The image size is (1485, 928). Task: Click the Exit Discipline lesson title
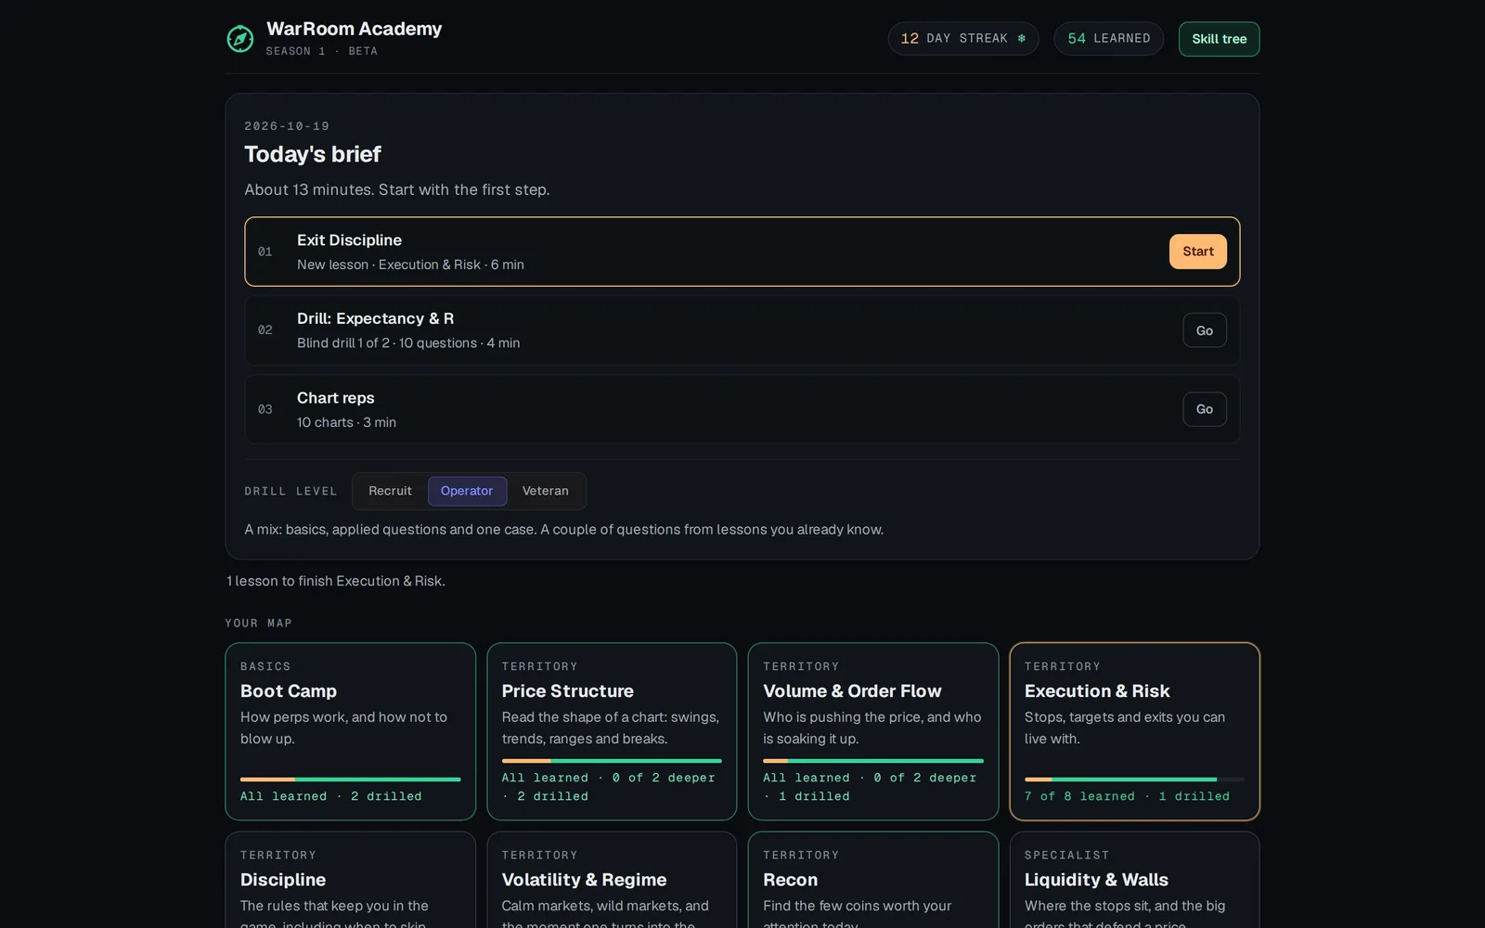[x=349, y=240]
